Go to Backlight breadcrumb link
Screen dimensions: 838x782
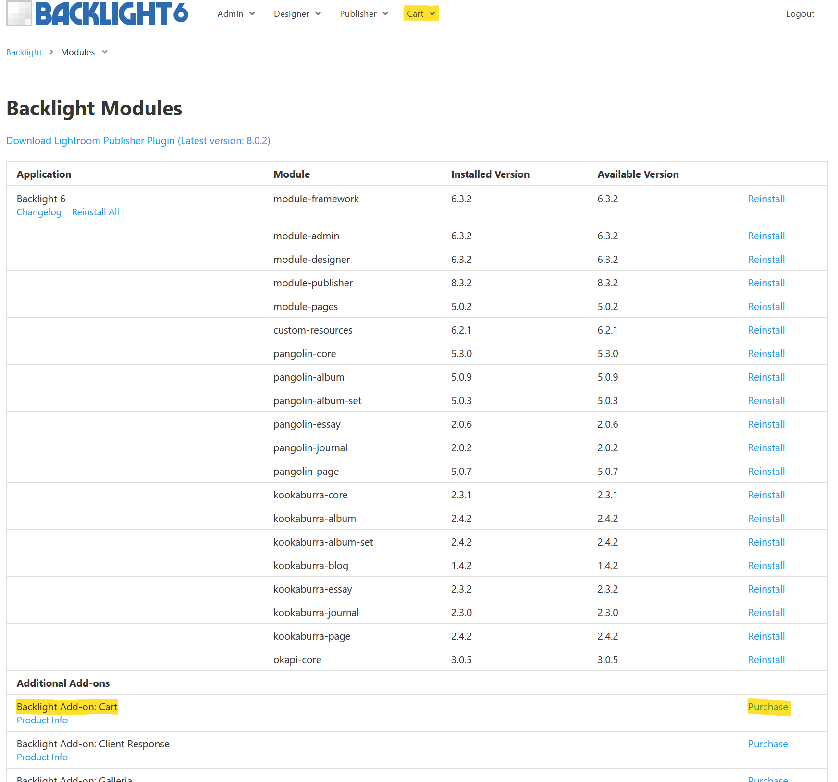[x=24, y=52]
